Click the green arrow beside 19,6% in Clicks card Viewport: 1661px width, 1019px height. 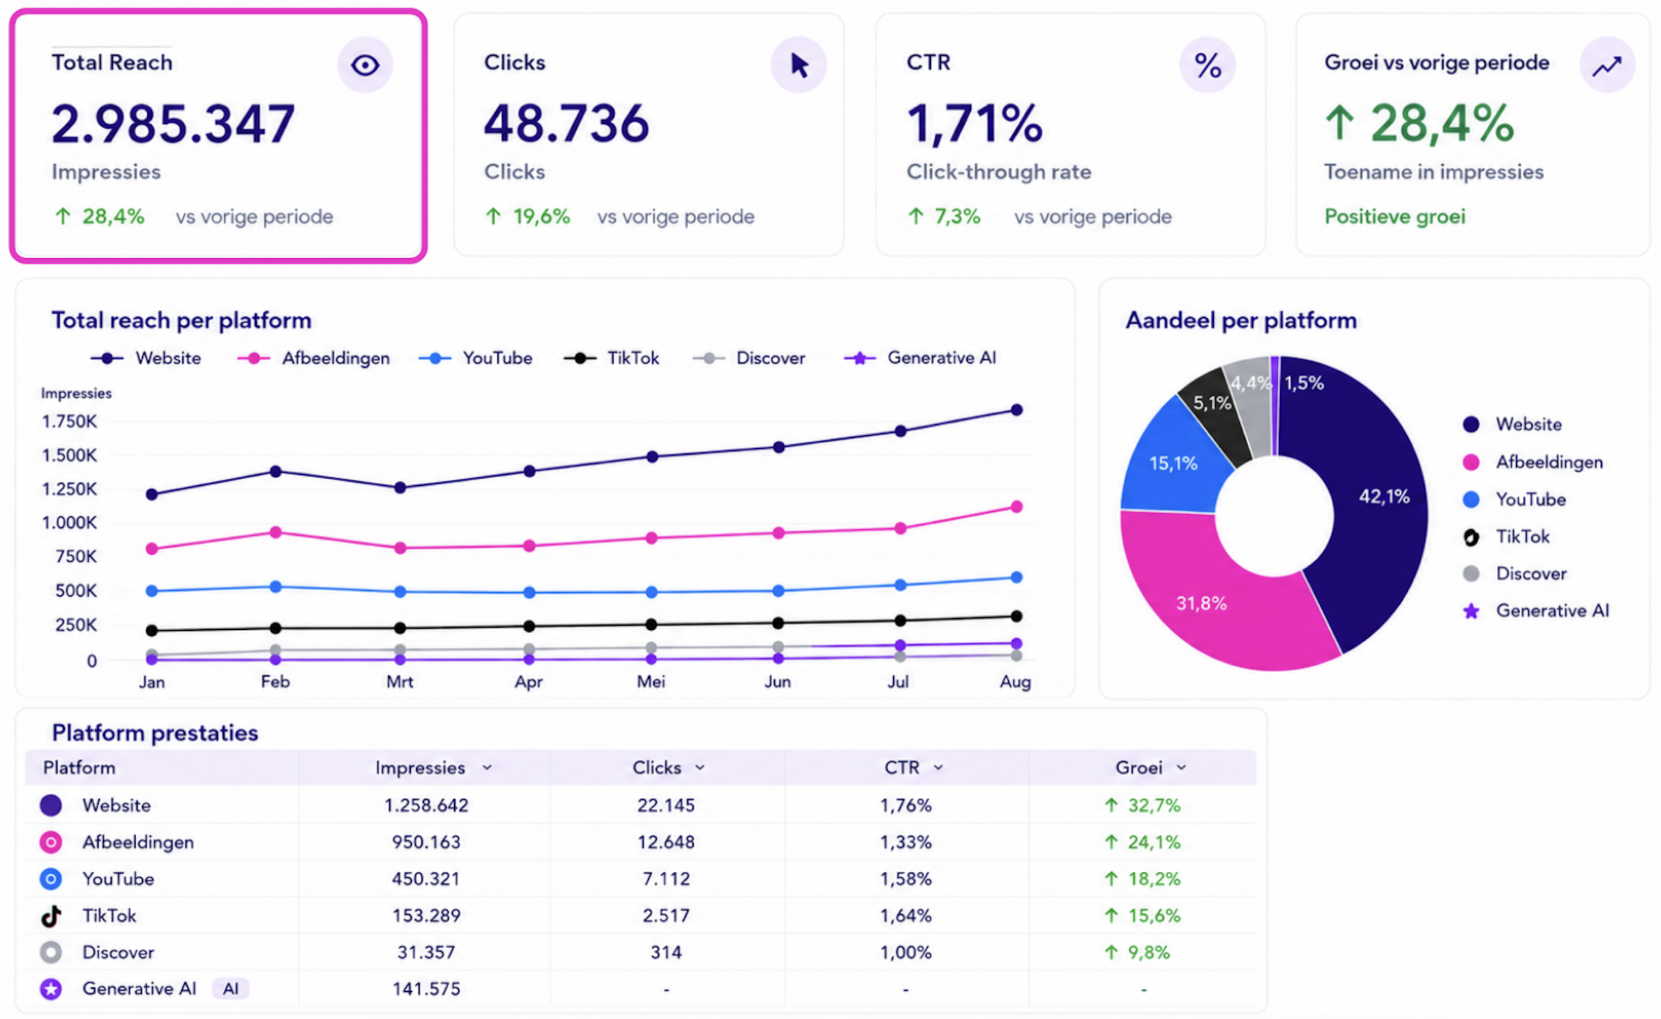(x=494, y=217)
